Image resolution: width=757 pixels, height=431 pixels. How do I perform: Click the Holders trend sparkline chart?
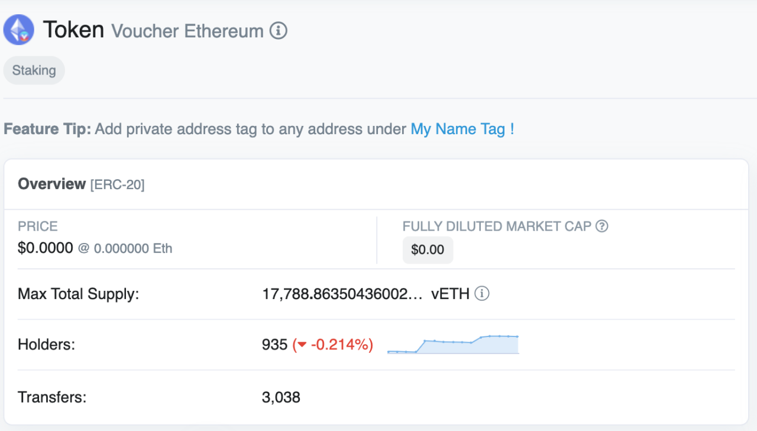(x=453, y=345)
